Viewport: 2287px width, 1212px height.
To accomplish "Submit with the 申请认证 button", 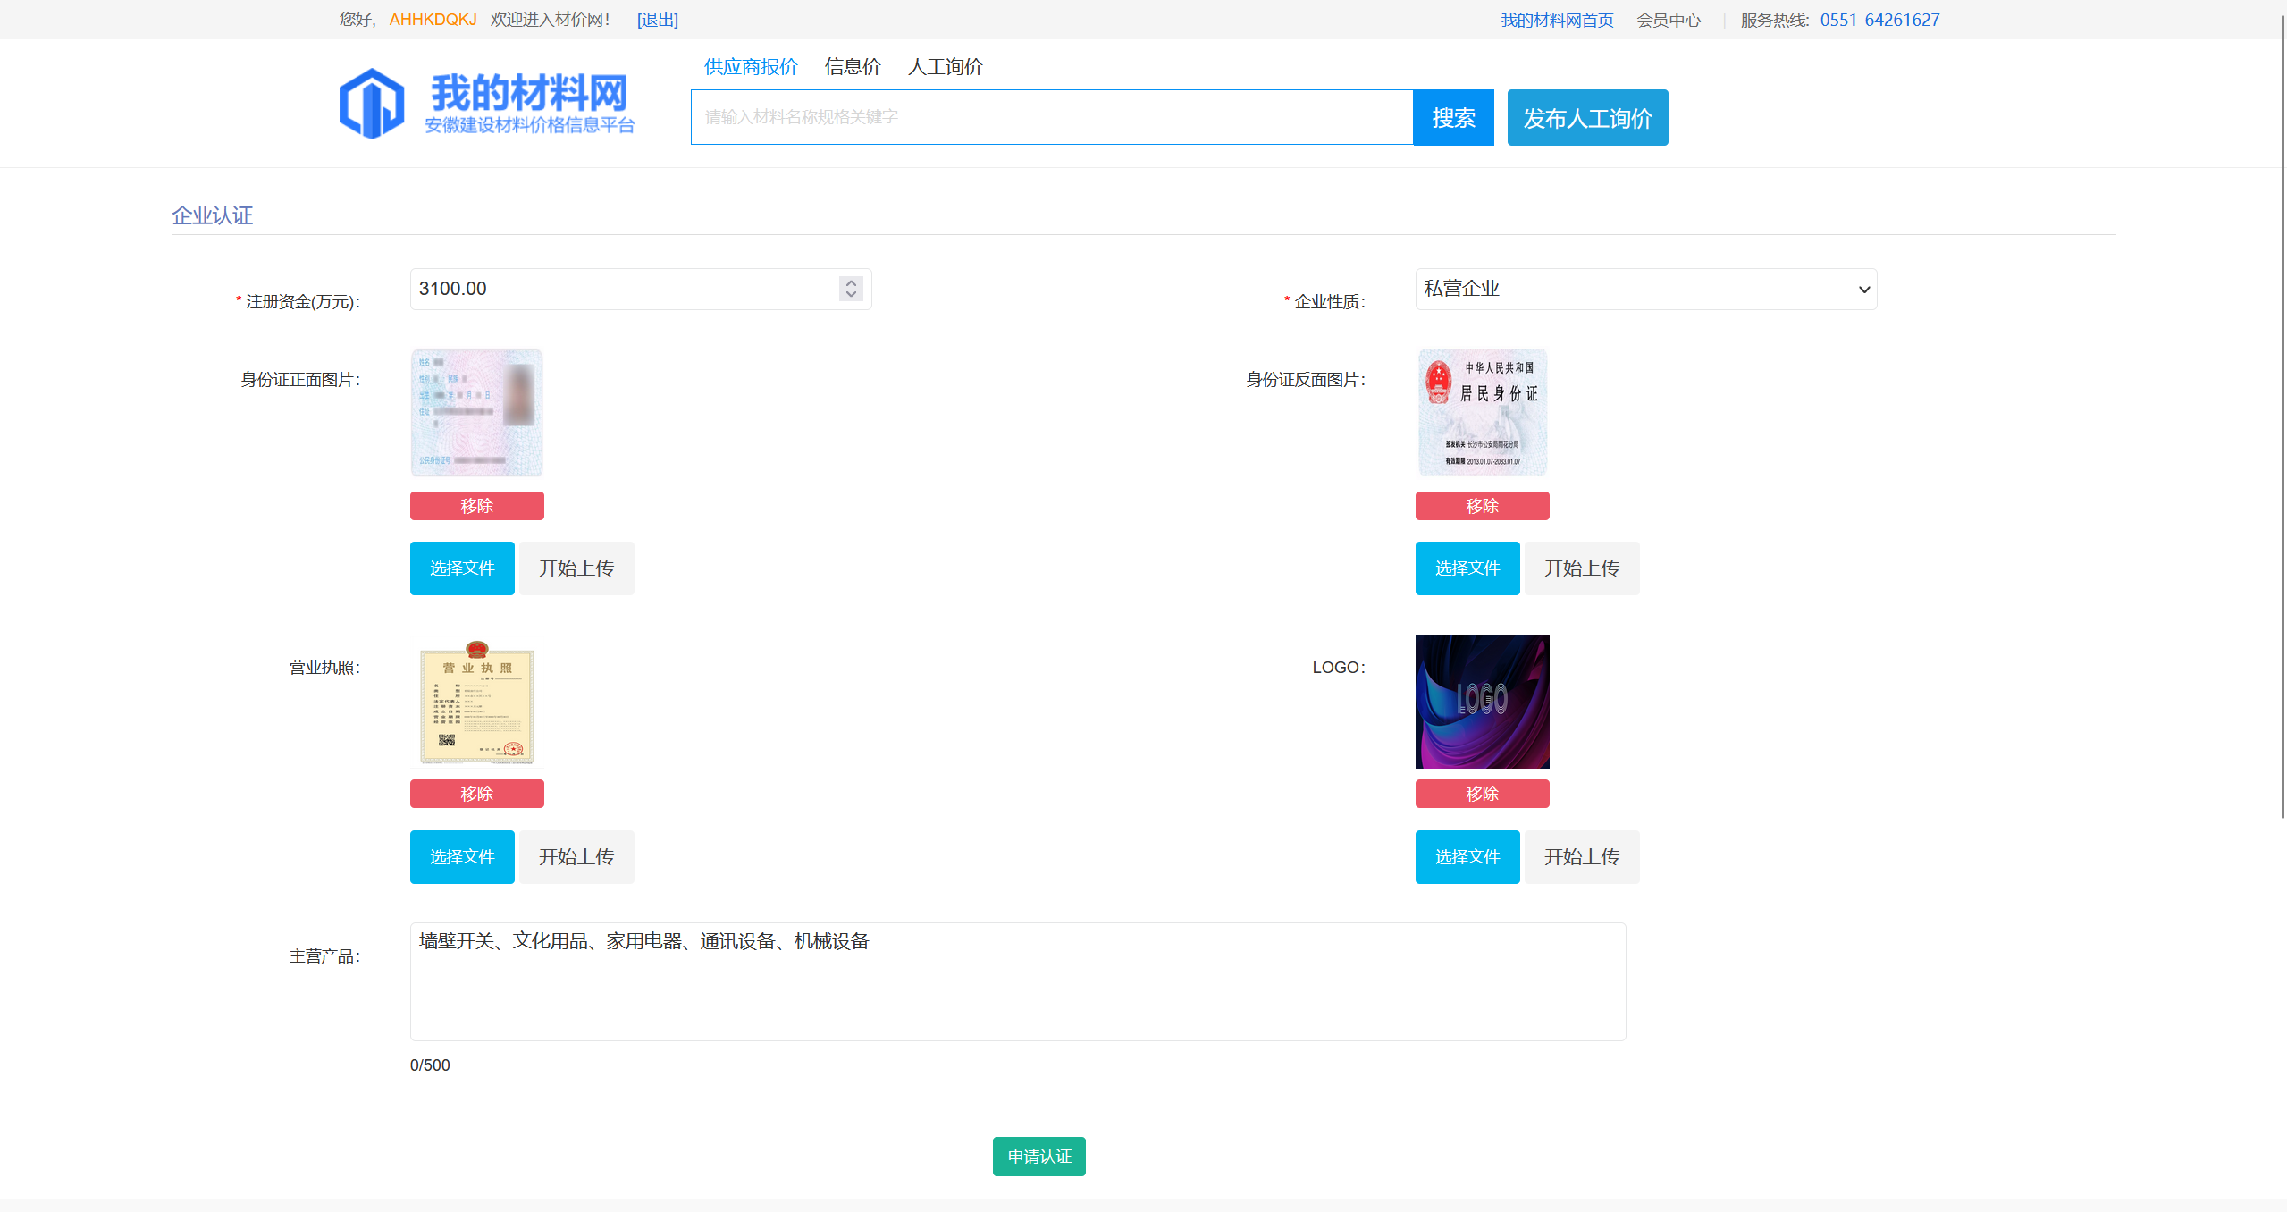I will (x=1038, y=1157).
